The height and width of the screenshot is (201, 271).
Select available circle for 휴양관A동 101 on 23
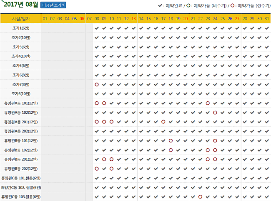tap(208, 103)
